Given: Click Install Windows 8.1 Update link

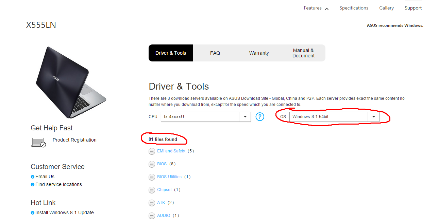Looking at the screenshot, I should pos(65,212).
